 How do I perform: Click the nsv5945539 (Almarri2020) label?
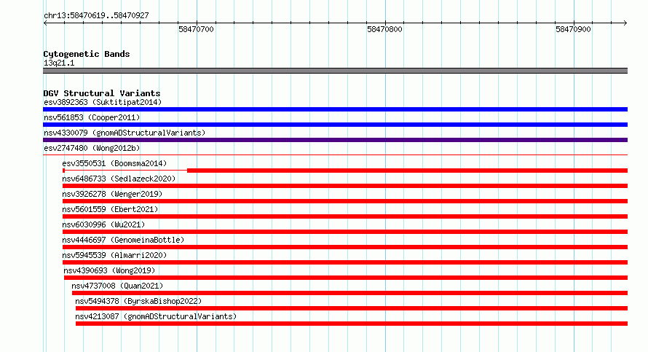114,255
